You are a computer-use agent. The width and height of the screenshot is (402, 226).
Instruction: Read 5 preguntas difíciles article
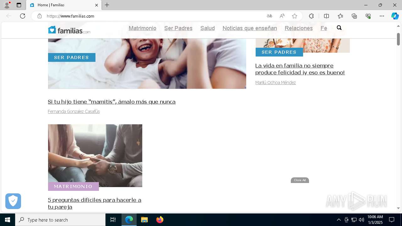95,203
